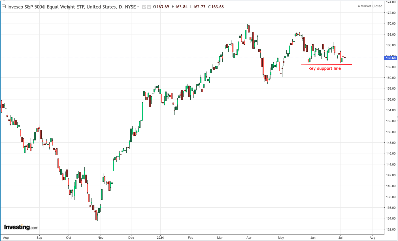Click the 170.00 mark on the price scale
Screen dimensions: 398x241
pyautogui.click(x=391, y=23)
